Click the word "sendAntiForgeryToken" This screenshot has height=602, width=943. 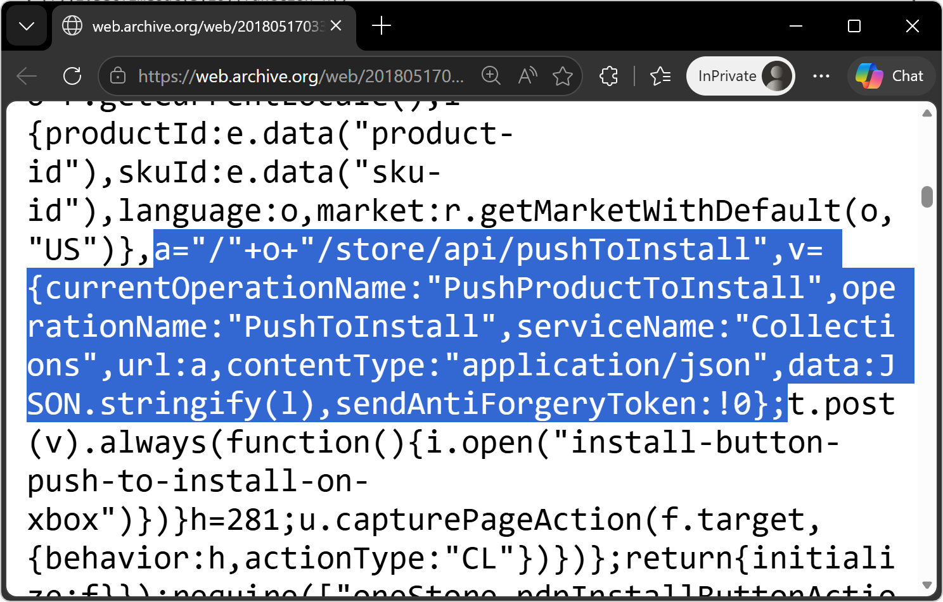click(x=515, y=404)
